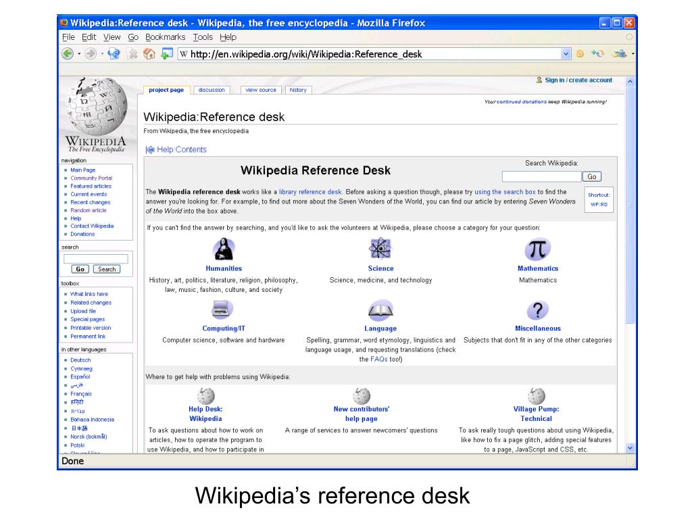Switch to the history tab
This screenshot has width=692, height=519.
tap(298, 90)
